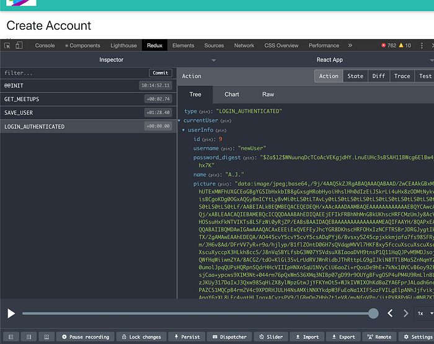This screenshot has height=344, width=434.
Task: Click the second bottom layout icon
Action: [x=29, y=337]
